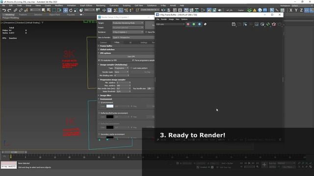Screen dimensions: 314x176
Task: Click the white GI environment color swatch
Action: pyautogui.click(x=110, y=106)
